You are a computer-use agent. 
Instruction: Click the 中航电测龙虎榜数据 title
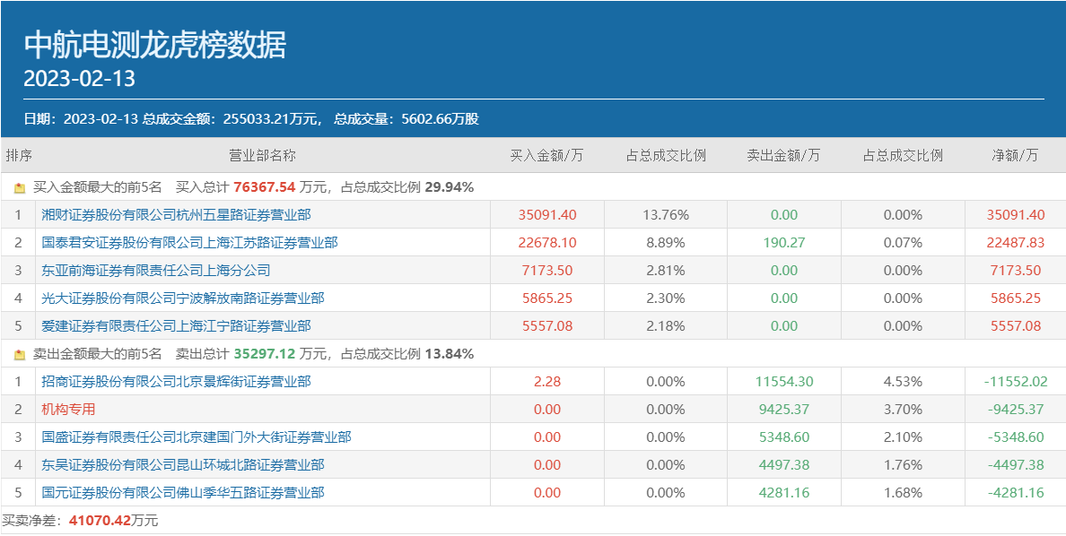pos(154,44)
